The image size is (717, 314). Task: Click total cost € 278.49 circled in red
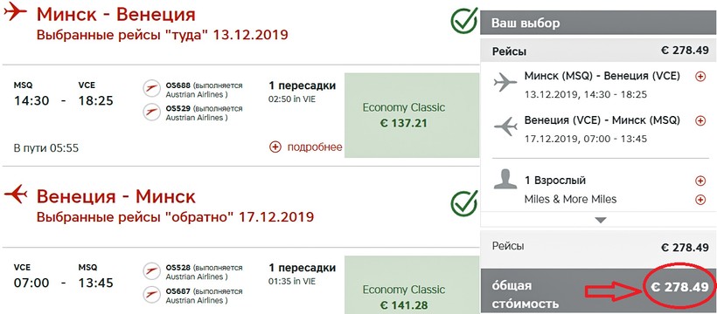click(x=679, y=287)
